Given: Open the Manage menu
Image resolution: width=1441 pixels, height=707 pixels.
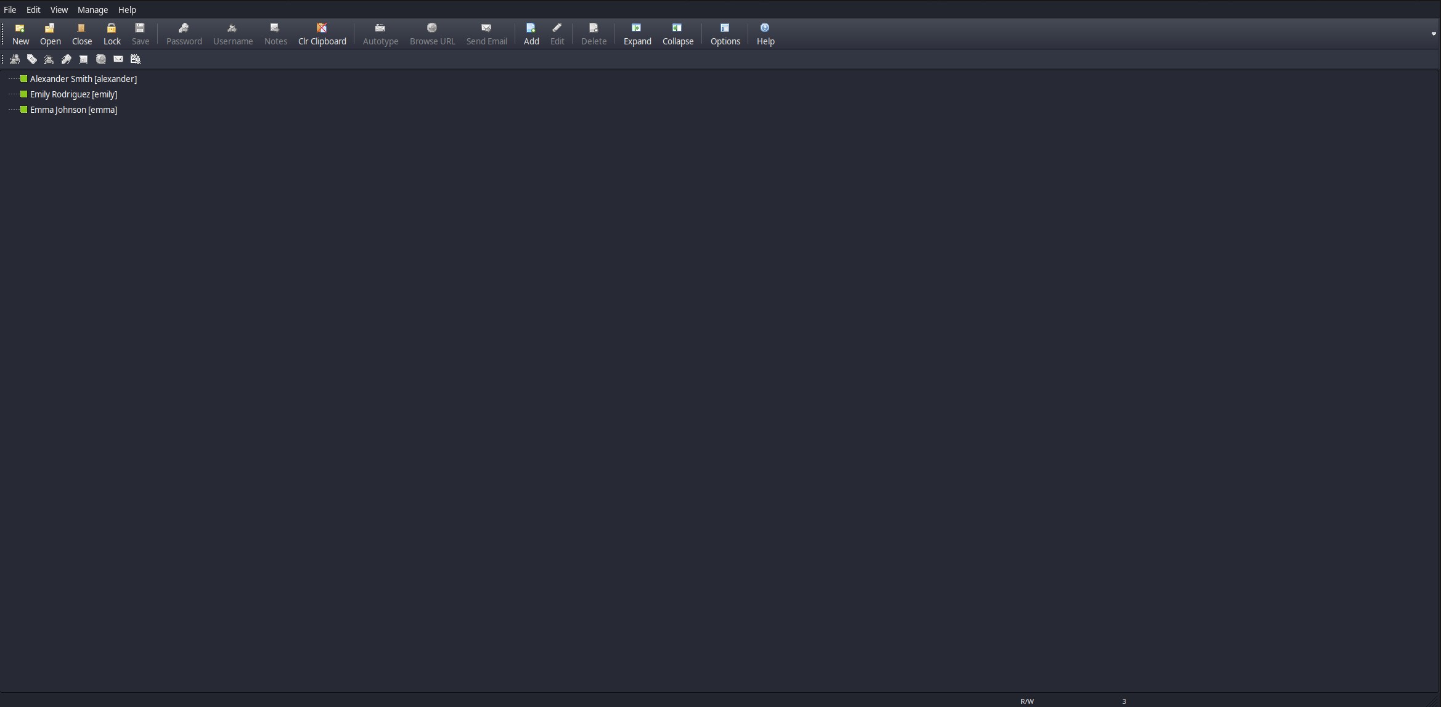Looking at the screenshot, I should [92, 10].
